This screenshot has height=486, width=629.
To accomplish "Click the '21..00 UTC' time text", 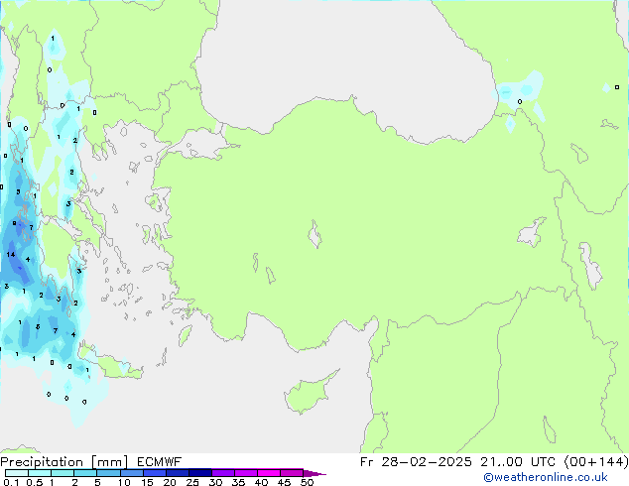I will pos(518,462).
